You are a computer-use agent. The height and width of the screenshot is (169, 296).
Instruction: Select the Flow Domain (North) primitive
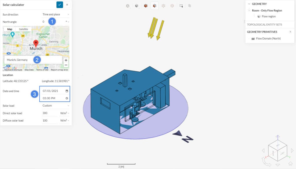pos(268,38)
